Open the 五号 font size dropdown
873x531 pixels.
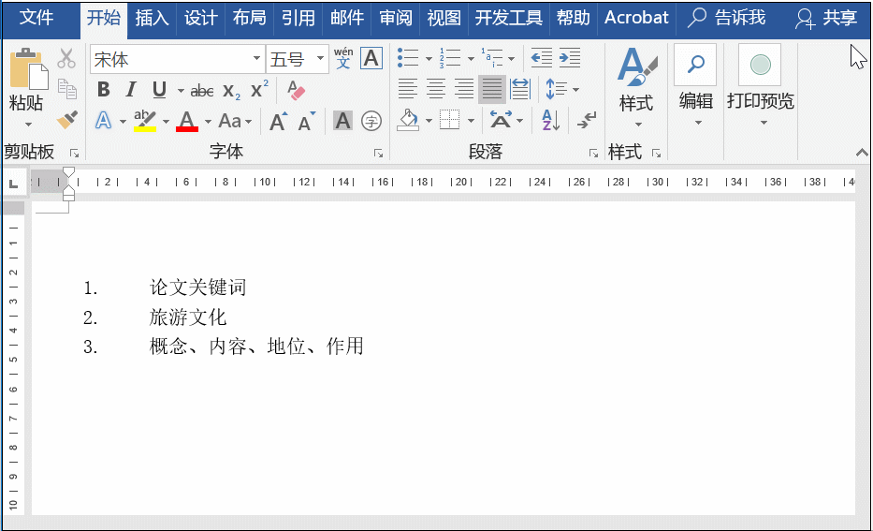[321, 58]
